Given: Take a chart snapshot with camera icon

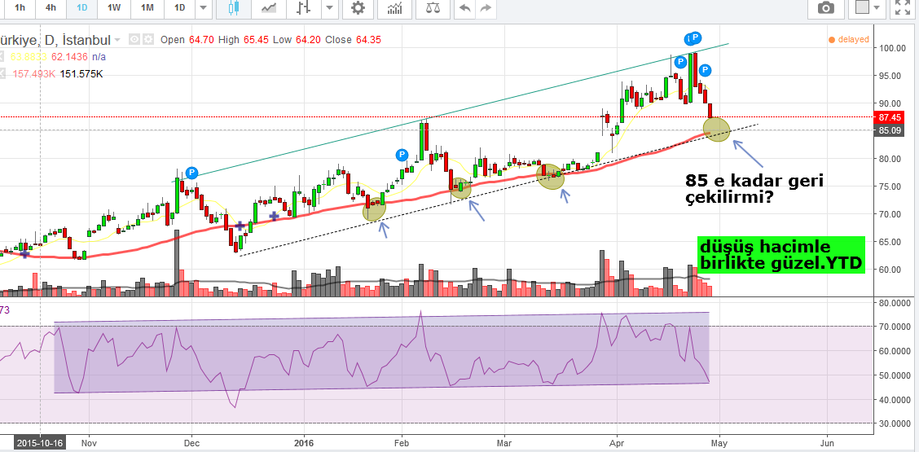Looking at the screenshot, I should tap(825, 8).
